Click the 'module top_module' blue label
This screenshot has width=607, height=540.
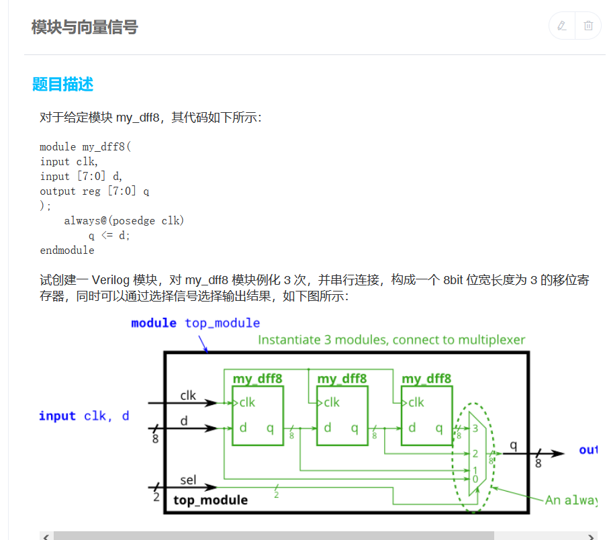click(x=195, y=323)
